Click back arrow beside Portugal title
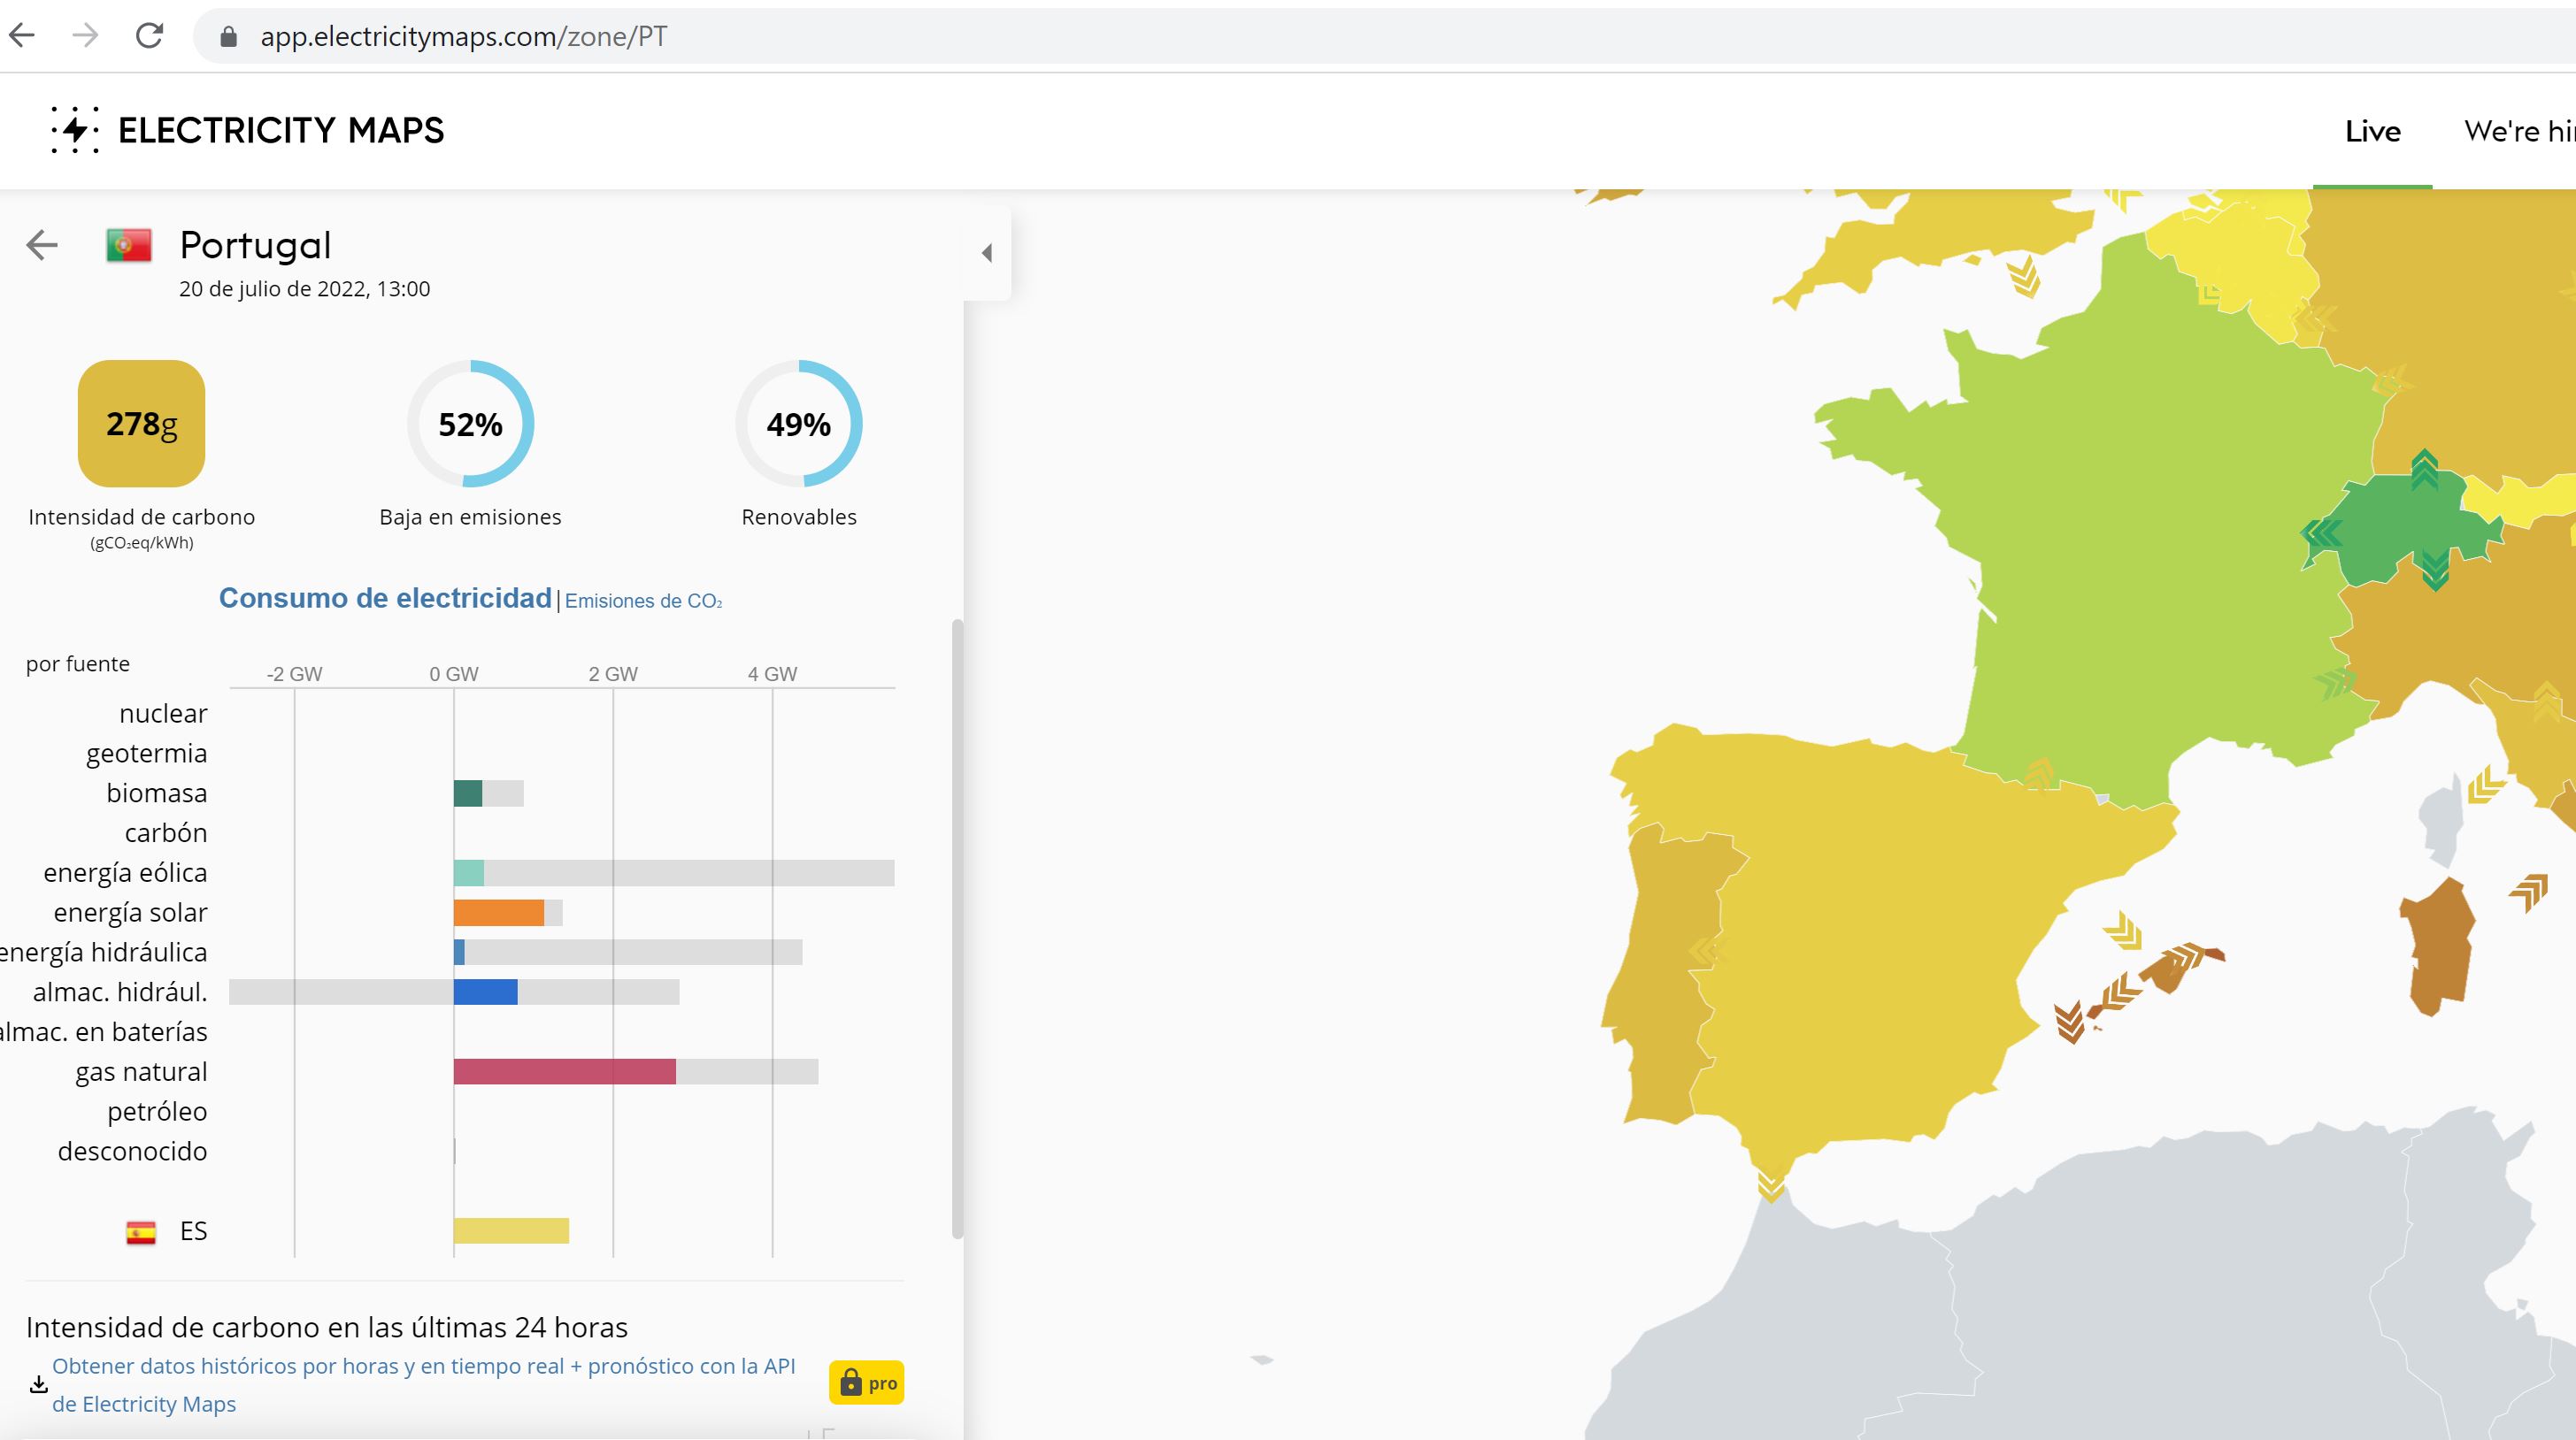Viewport: 2576px width, 1440px height. click(x=42, y=245)
